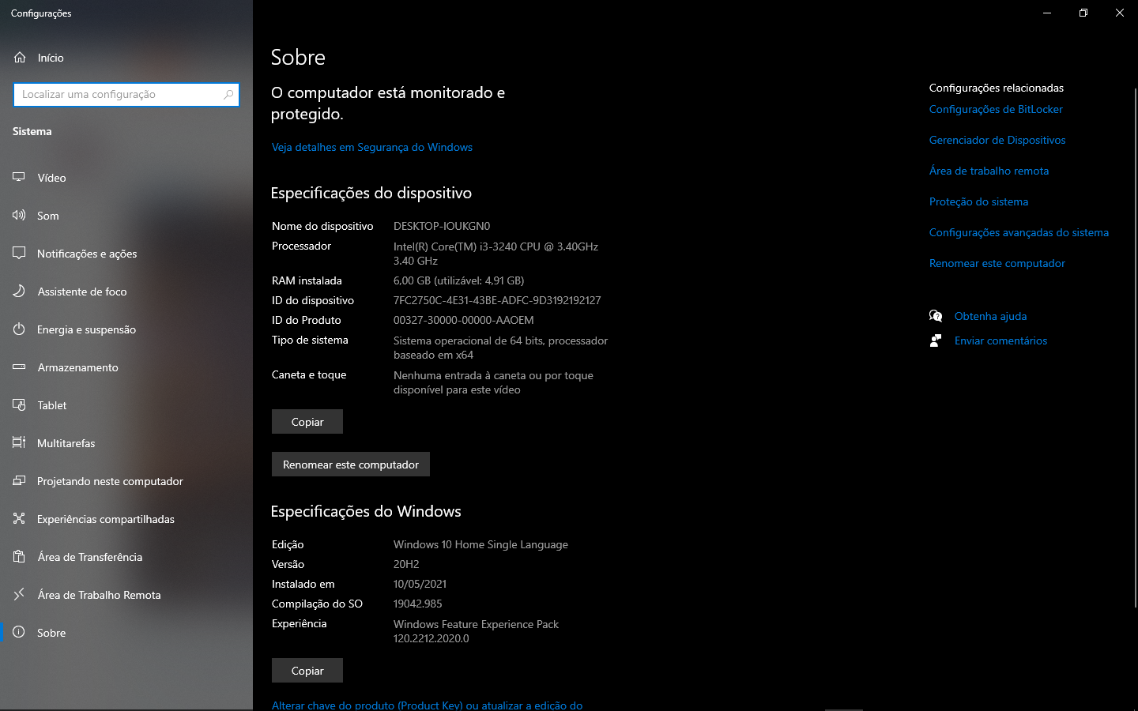1138x711 pixels.
Task: Click the search magnifier icon
Action: click(x=228, y=94)
